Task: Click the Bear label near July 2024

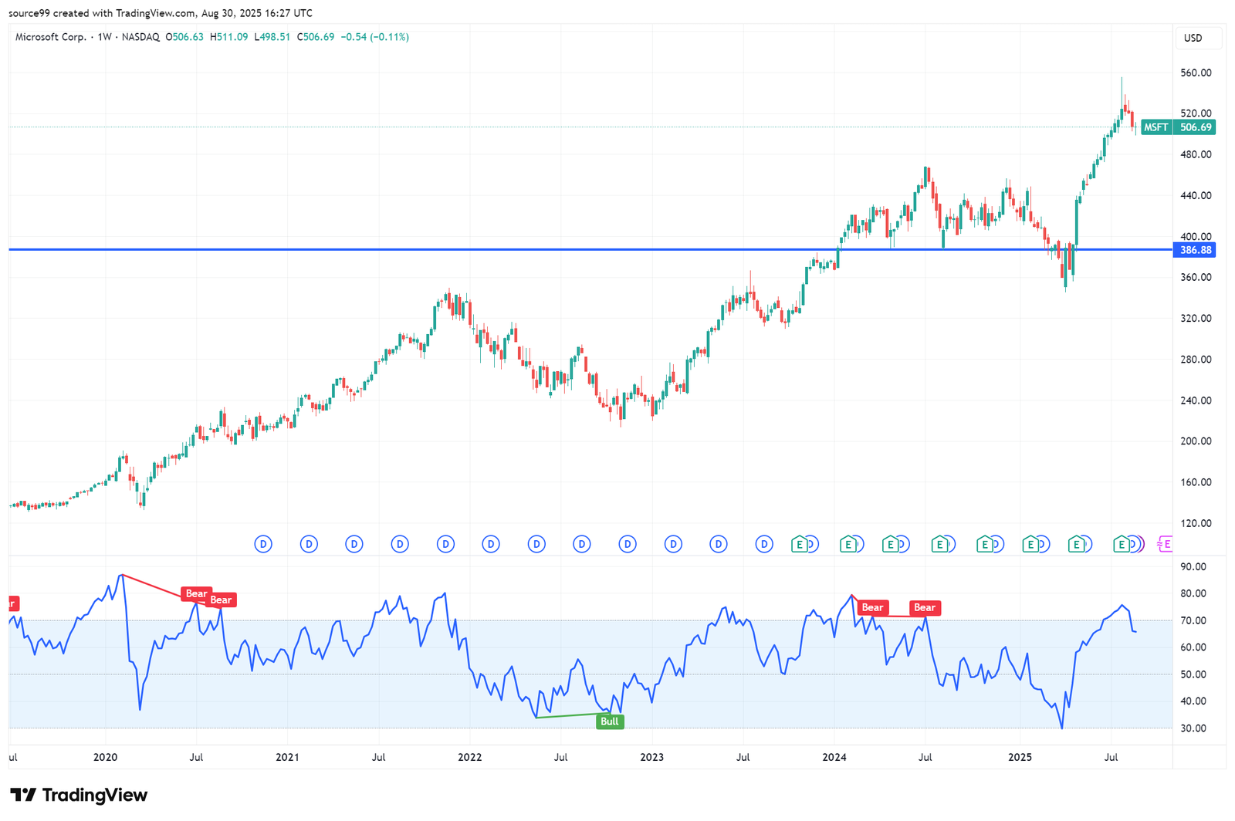Action: (925, 607)
